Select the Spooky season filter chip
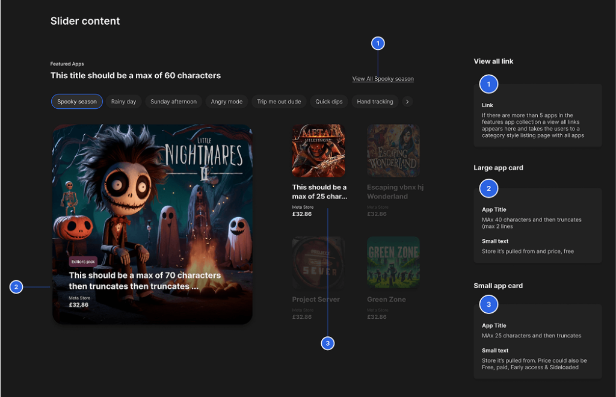 (x=77, y=102)
